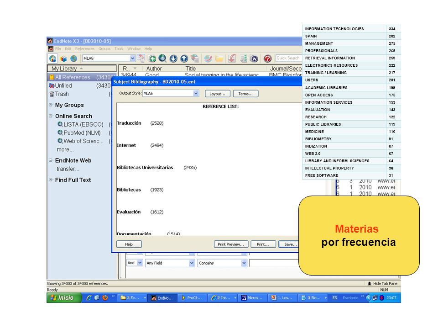Switch to Microsoft Word taskbar window
The image size is (438, 329).
pyautogui.click(x=252, y=298)
